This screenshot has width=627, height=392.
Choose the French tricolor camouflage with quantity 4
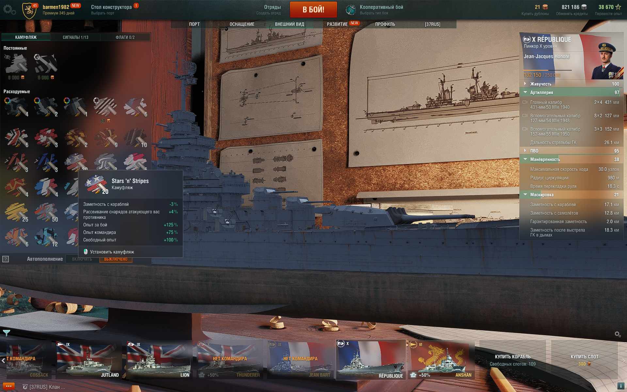point(46,187)
